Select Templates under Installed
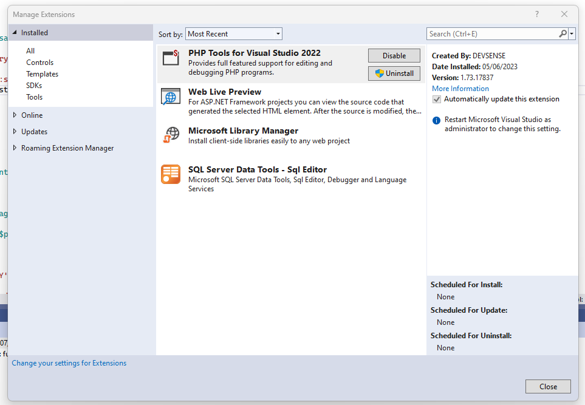Viewport: 585px width, 405px height. pyautogui.click(x=42, y=74)
